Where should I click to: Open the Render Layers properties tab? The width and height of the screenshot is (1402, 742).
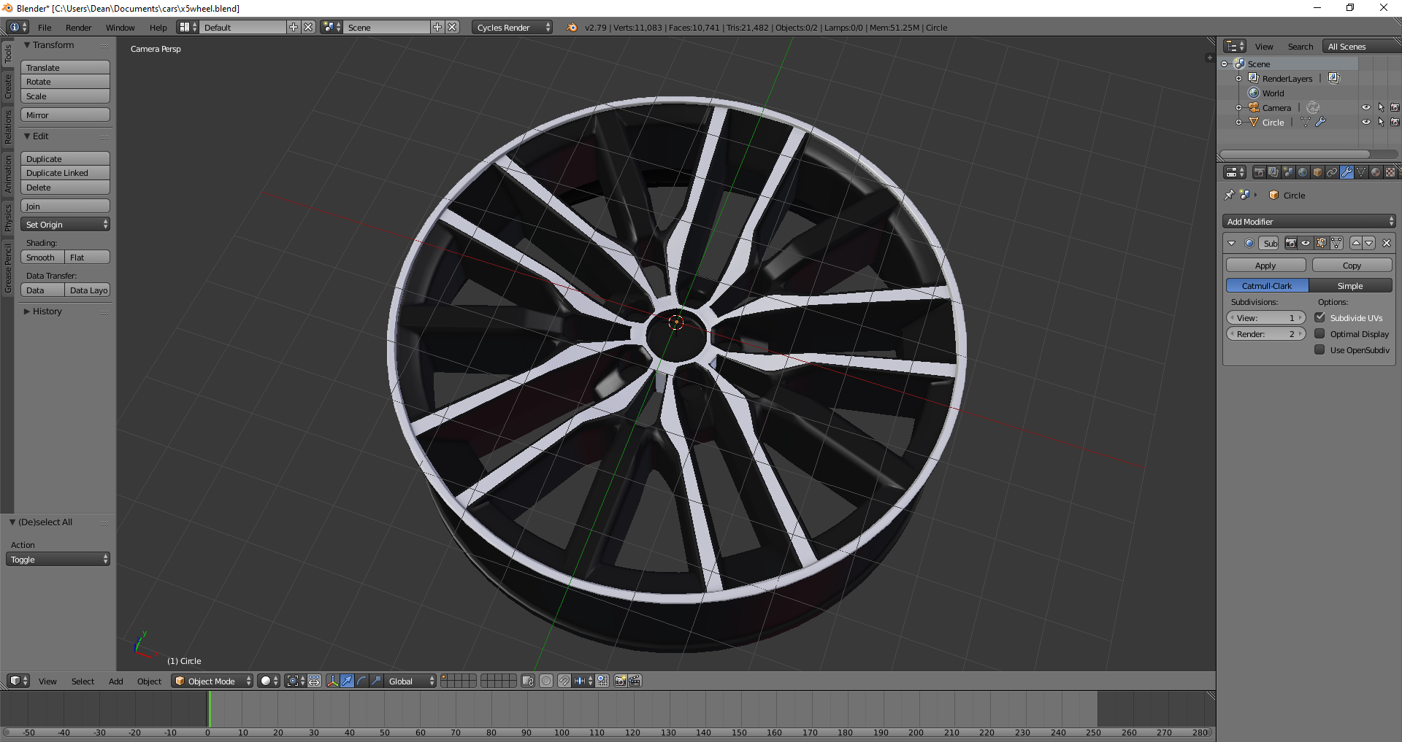pyautogui.click(x=1273, y=172)
